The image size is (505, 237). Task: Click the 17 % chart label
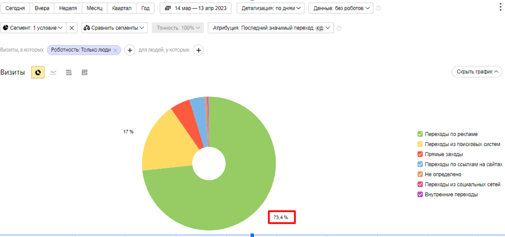128,132
